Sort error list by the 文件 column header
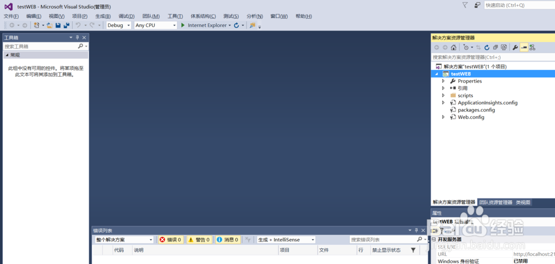555x264 pixels. tap(337, 250)
